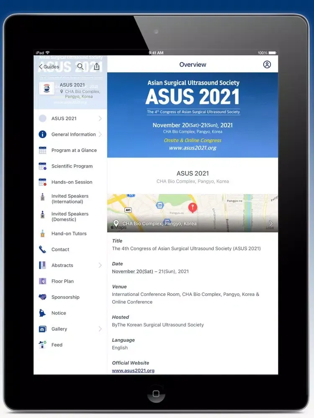Tap Feed label in sidebar
The width and height of the screenshot is (314, 418).
click(57, 345)
